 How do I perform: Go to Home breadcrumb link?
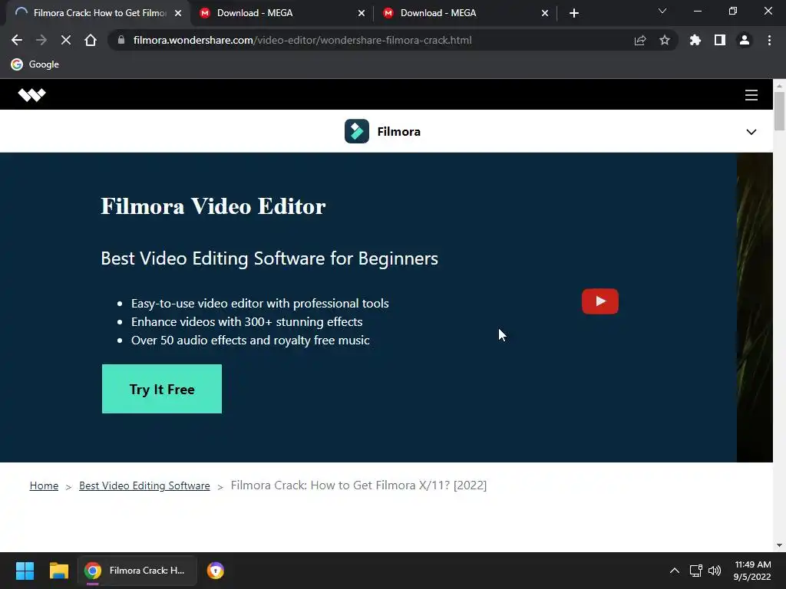pos(44,485)
